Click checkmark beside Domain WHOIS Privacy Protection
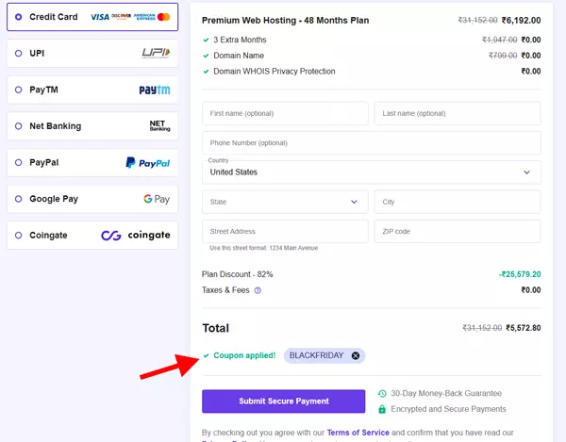Screen dimensions: 566x442 206,72
